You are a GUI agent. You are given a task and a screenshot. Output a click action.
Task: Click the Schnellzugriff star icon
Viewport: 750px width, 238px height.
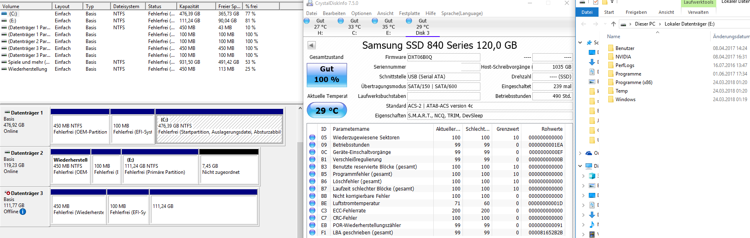[x=589, y=42]
